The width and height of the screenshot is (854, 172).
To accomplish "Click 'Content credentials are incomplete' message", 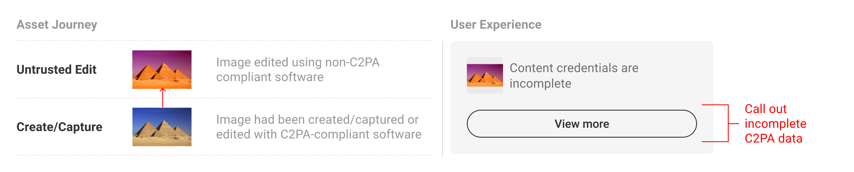I will (574, 75).
